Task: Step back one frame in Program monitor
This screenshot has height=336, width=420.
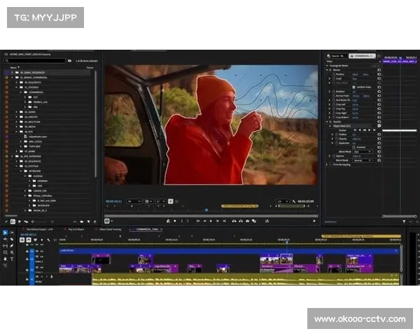Action: click(x=204, y=221)
